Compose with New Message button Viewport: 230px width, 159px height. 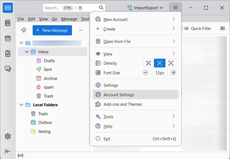(52, 30)
